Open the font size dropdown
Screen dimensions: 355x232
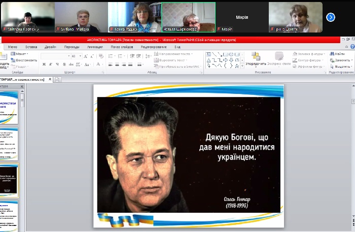[80, 56]
